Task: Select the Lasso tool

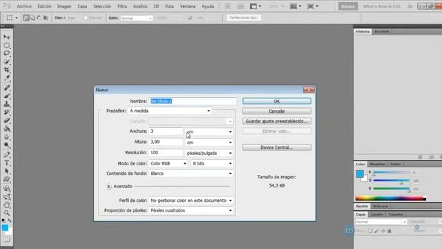Action: 7,53
